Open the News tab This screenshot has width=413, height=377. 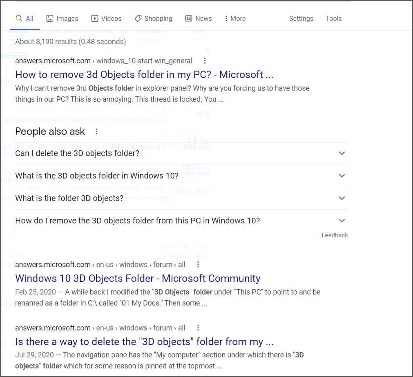[199, 19]
